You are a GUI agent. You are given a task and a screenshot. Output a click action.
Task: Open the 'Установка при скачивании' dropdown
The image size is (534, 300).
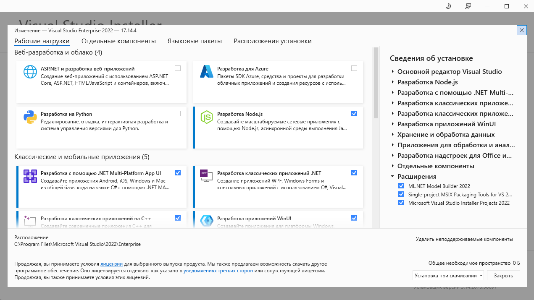click(x=448, y=276)
